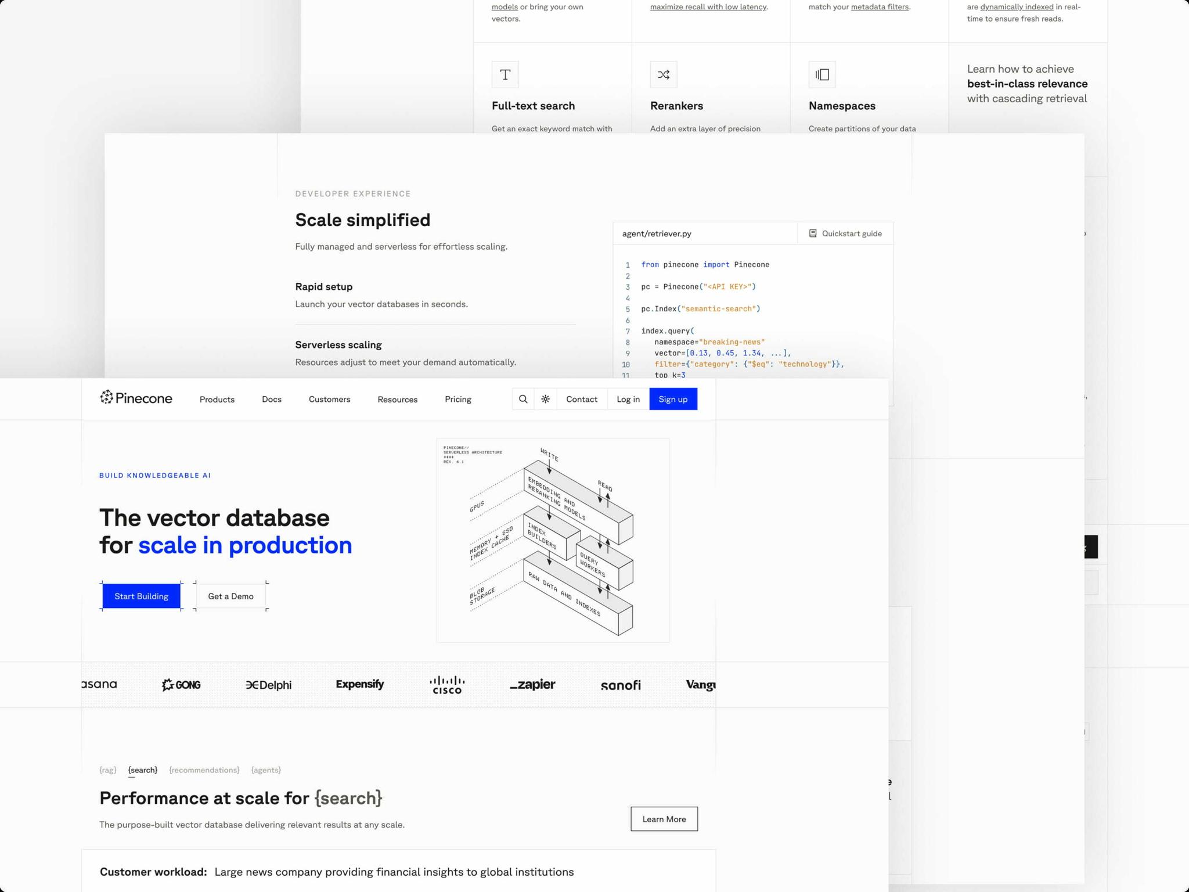
Task: Click the Delphi logo
Action: point(268,685)
